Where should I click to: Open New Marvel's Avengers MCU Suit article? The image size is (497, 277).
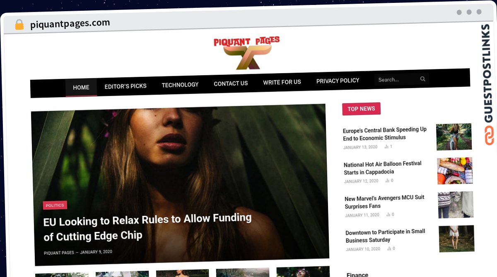[385, 202]
